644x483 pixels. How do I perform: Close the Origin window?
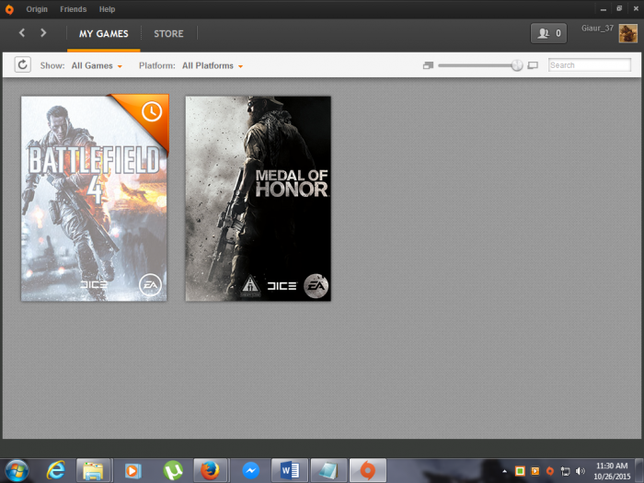(x=636, y=8)
